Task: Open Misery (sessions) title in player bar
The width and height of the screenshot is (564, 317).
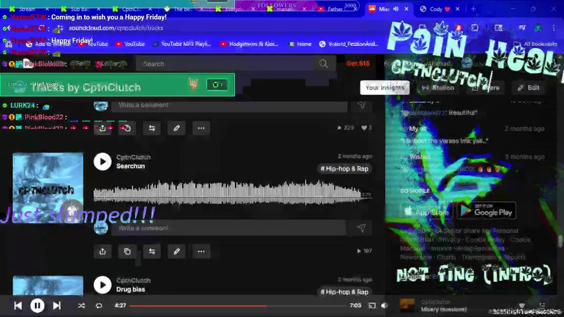Action: [444, 310]
